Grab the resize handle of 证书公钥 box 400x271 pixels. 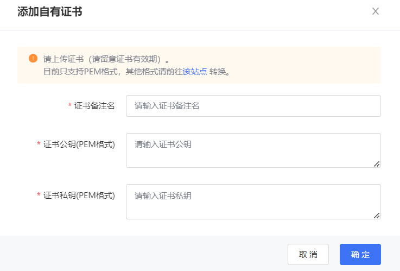[x=377, y=163]
